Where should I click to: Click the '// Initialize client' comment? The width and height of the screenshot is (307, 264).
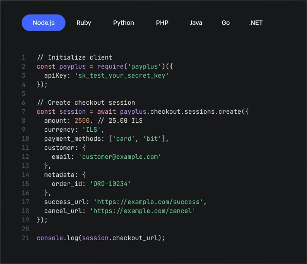coord(74,57)
